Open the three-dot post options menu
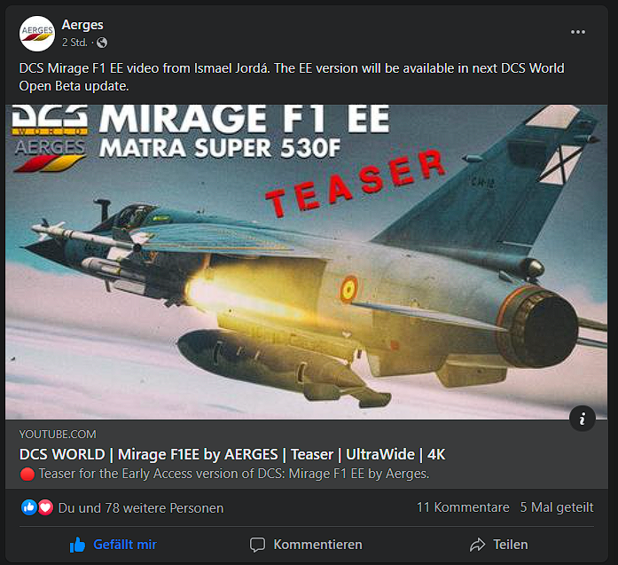 click(x=578, y=32)
